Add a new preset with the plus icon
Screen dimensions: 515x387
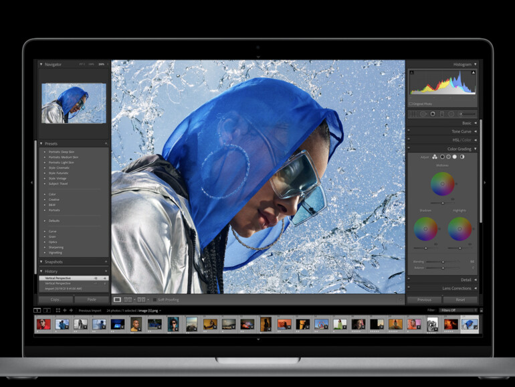tap(106, 143)
